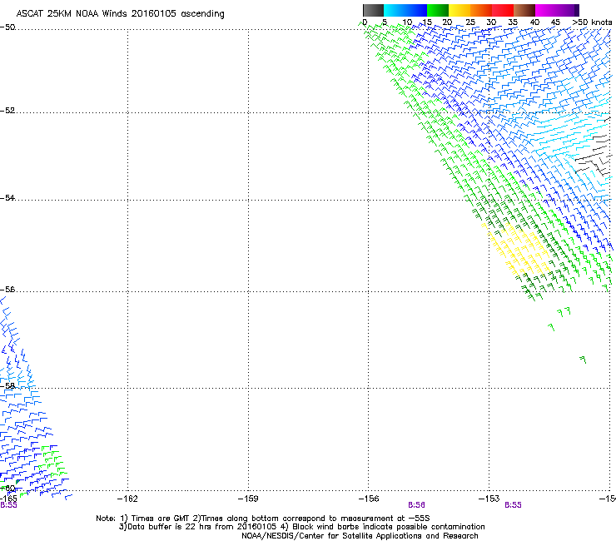Click the '30' label under the color bar
The height and width of the screenshot is (541, 616).
491,22
